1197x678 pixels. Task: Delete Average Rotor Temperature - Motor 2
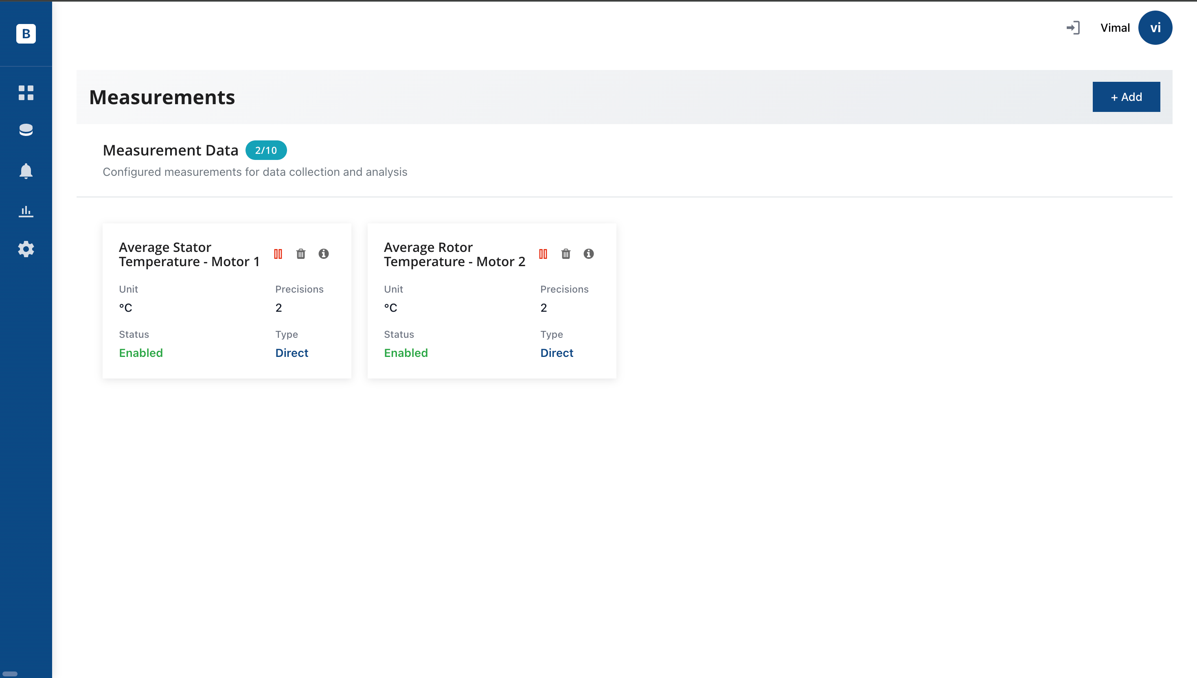pos(566,254)
